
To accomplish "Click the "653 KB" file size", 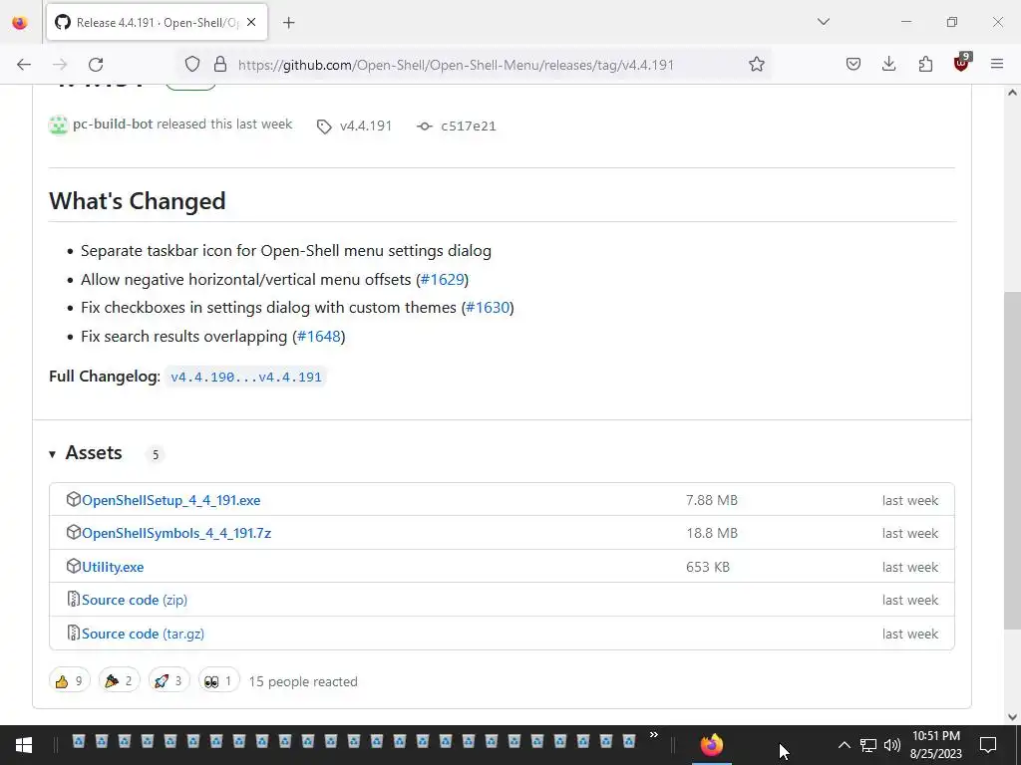I will pos(708,567).
